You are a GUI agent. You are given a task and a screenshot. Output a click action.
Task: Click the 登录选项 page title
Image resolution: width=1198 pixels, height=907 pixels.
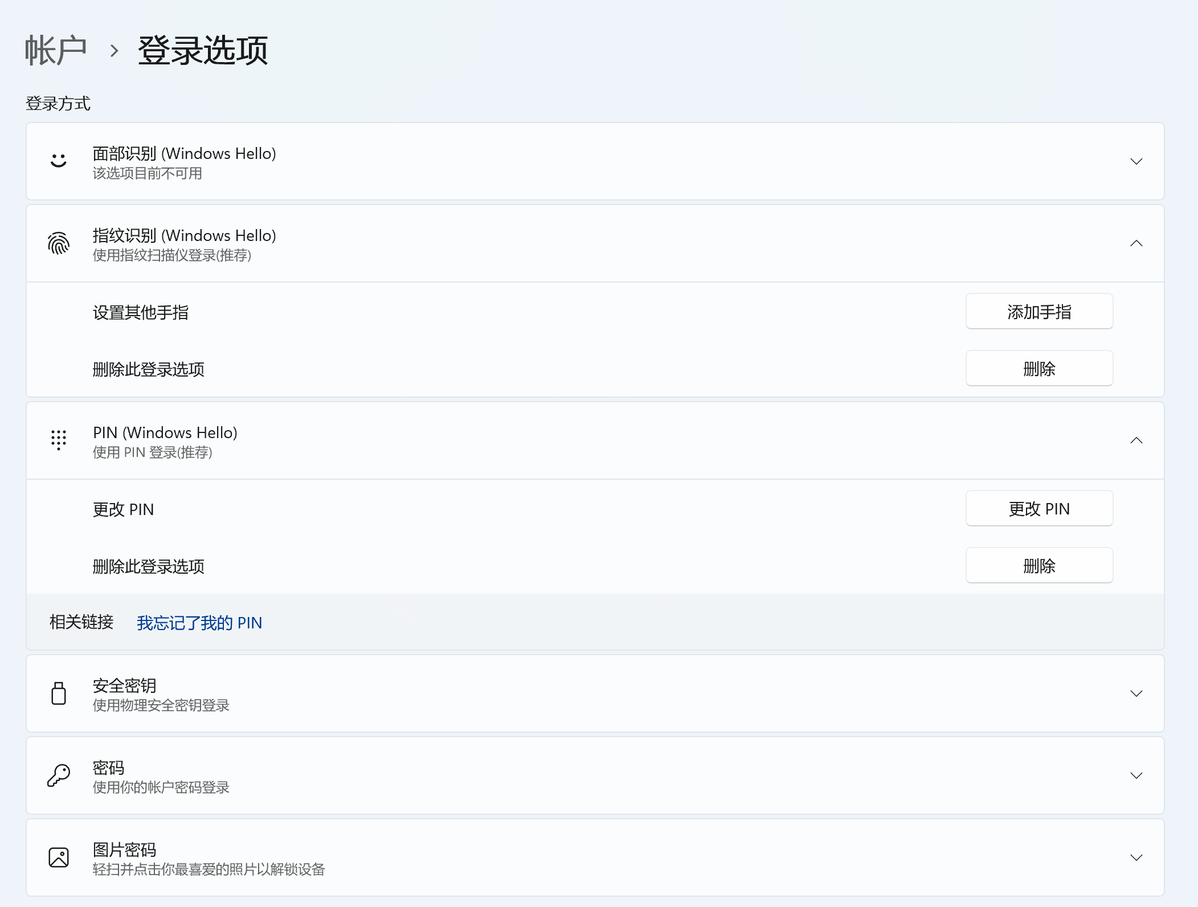203,50
